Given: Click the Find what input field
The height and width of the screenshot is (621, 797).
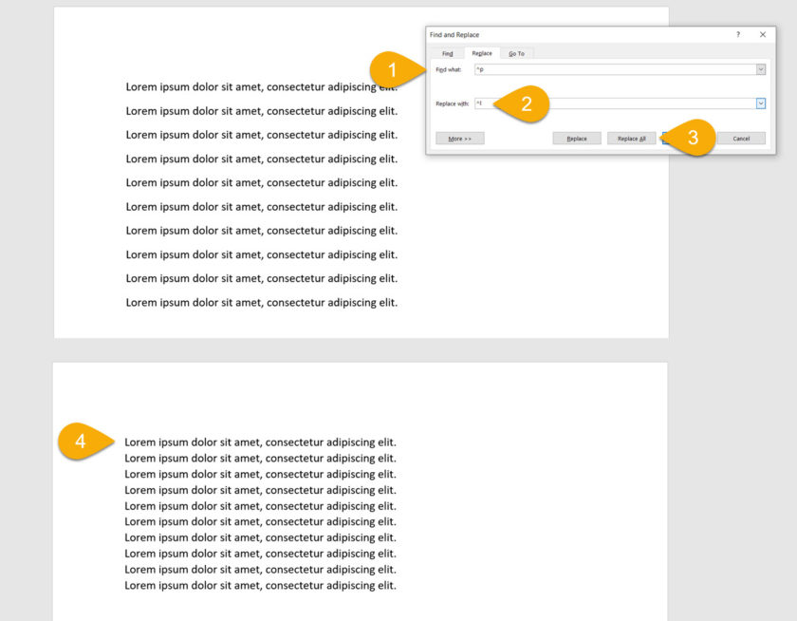Looking at the screenshot, I should 616,69.
